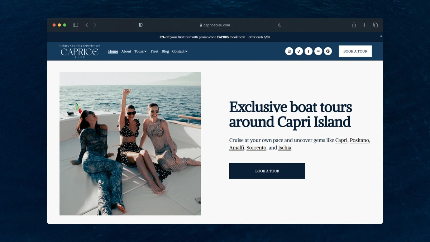Show the tab overview icon
Screen dimensions: 430x242
pos(376,25)
